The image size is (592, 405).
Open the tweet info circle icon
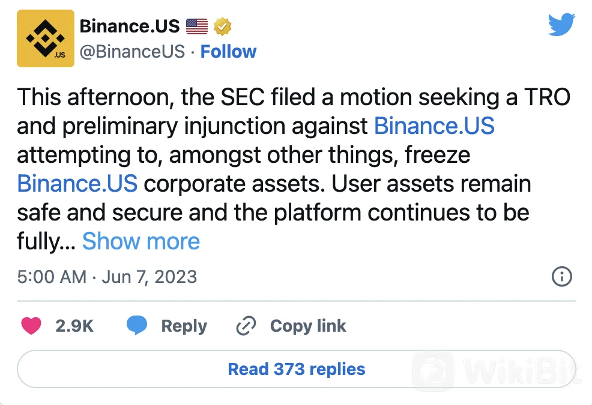(x=561, y=276)
